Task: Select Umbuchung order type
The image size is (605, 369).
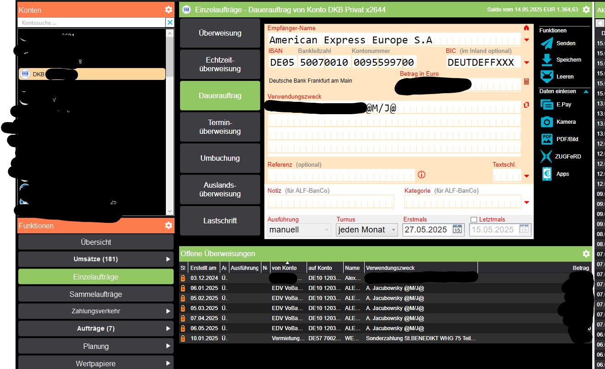Action: [220, 158]
